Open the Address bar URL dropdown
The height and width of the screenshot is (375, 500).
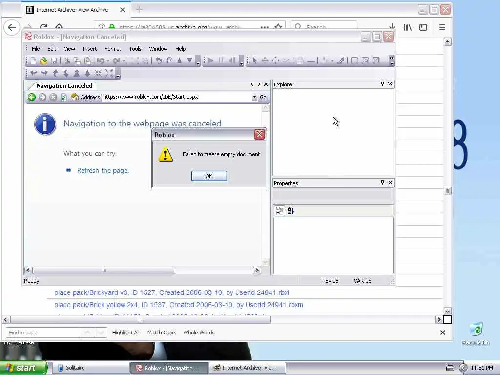[x=254, y=97]
